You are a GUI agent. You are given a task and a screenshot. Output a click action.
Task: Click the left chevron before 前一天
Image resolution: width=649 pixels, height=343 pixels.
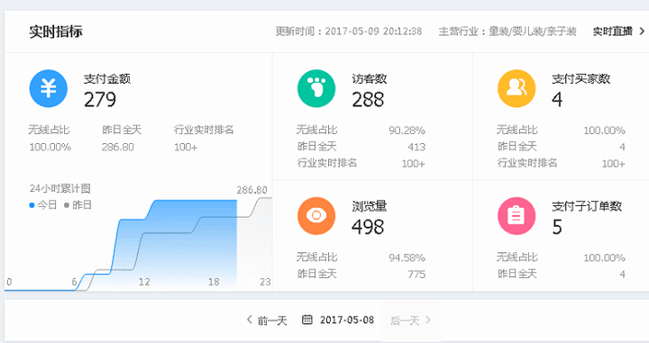tap(249, 320)
